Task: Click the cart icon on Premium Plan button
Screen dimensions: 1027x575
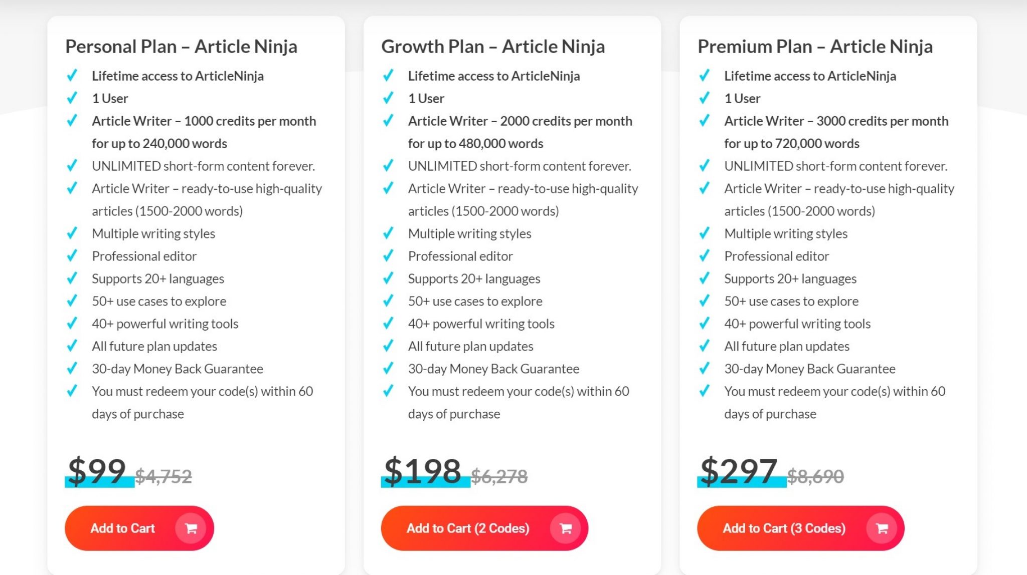Action: pyautogui.click(x=882, y=528)
